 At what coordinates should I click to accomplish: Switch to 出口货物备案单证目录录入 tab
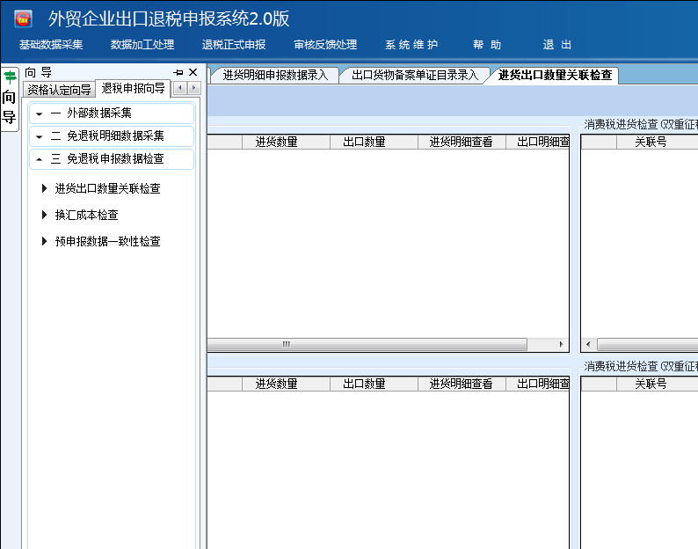(x=414, y=76)
